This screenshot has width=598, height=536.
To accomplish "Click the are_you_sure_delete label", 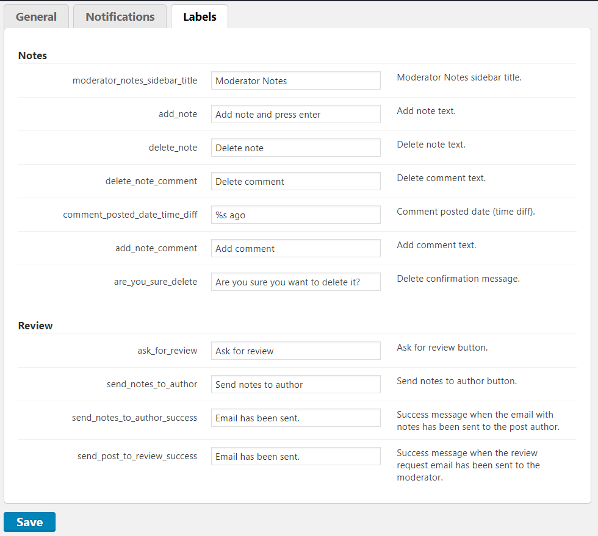I will [155, 281].
